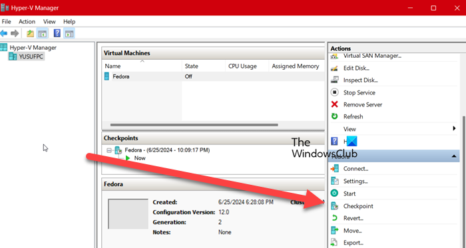Click Revert... action label

(353, 218)
